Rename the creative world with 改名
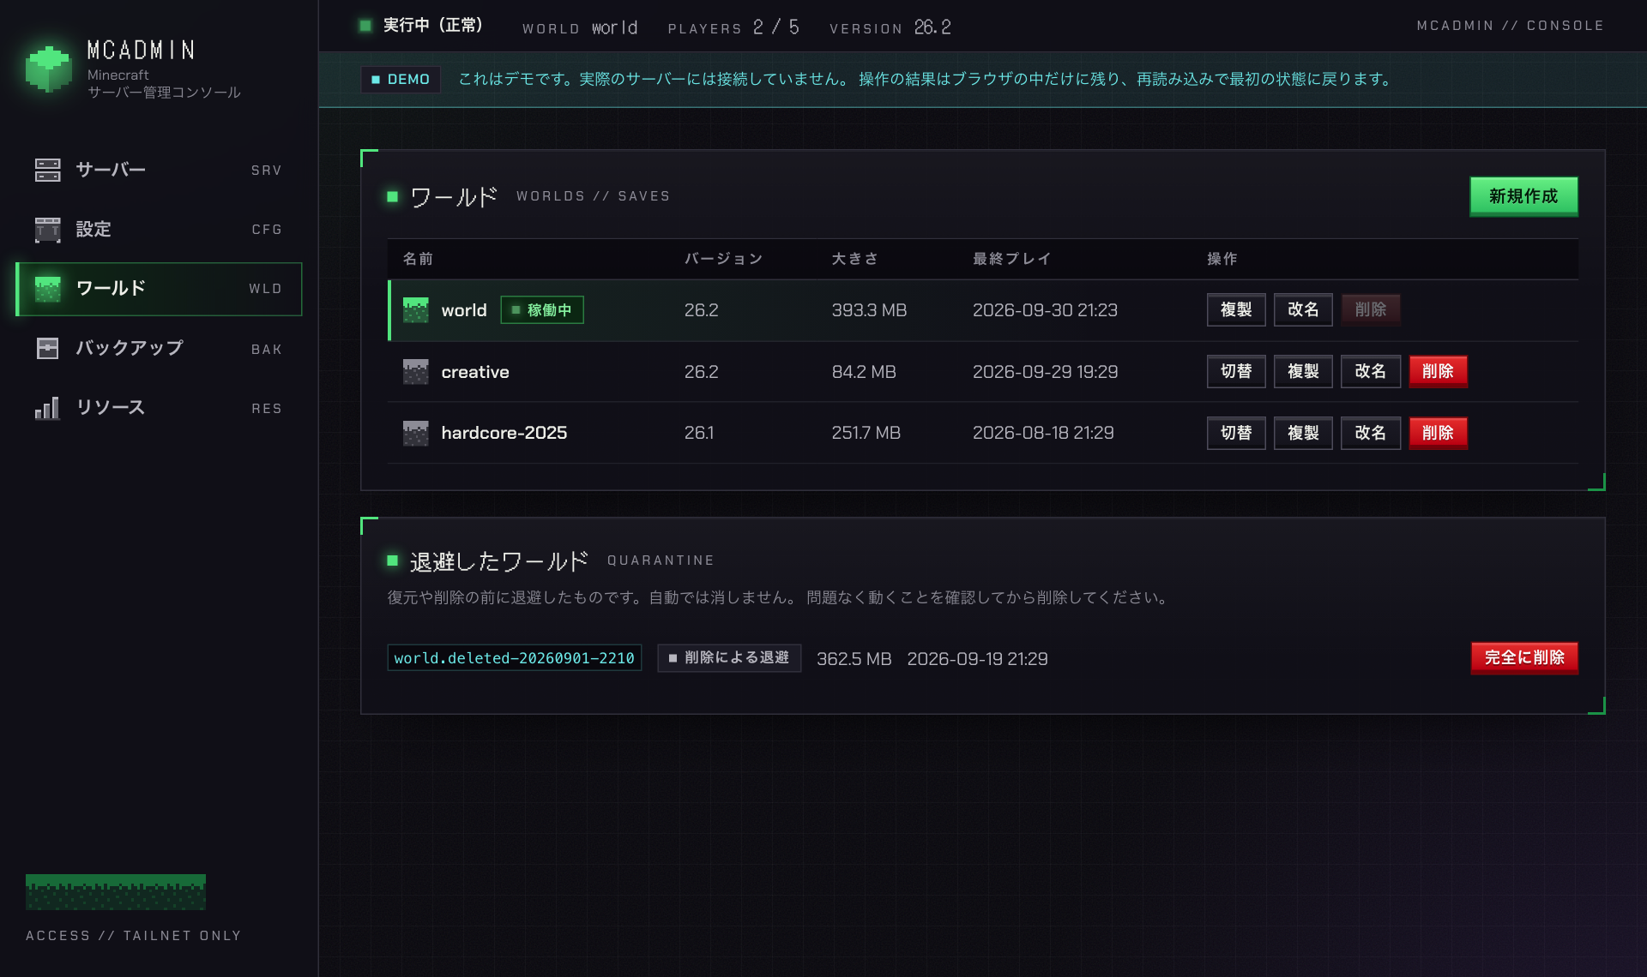This screenshot has width=1647, height=977. point(1371,372)
